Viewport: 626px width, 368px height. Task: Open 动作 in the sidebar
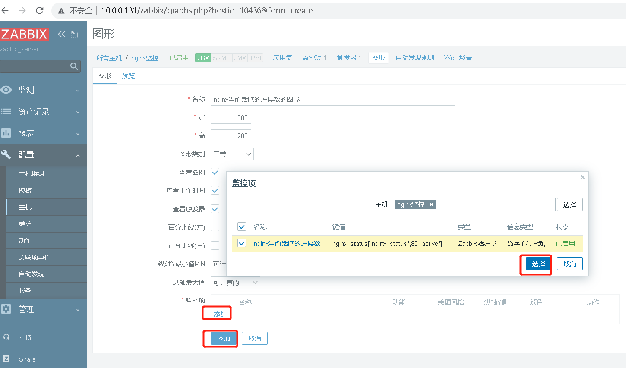47,241
